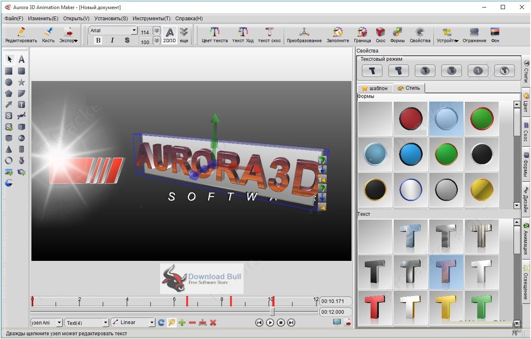Click the Отражение reflection icon
531x339 pixels.
pos(474,35)
